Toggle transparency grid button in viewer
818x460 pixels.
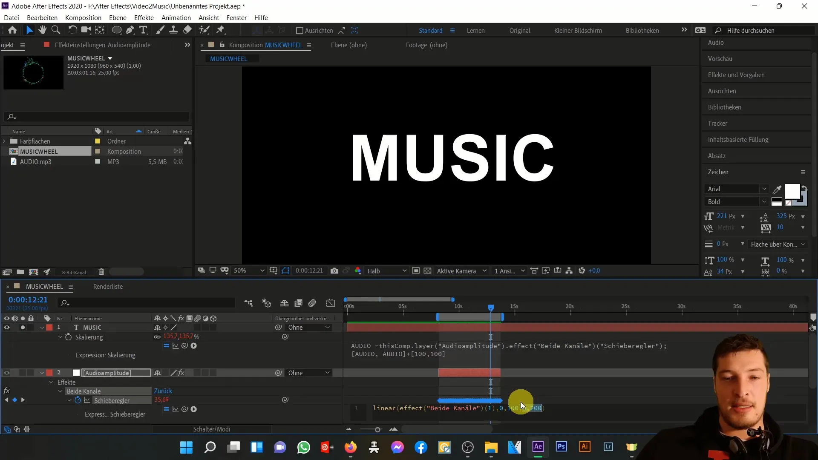(427, 271)
